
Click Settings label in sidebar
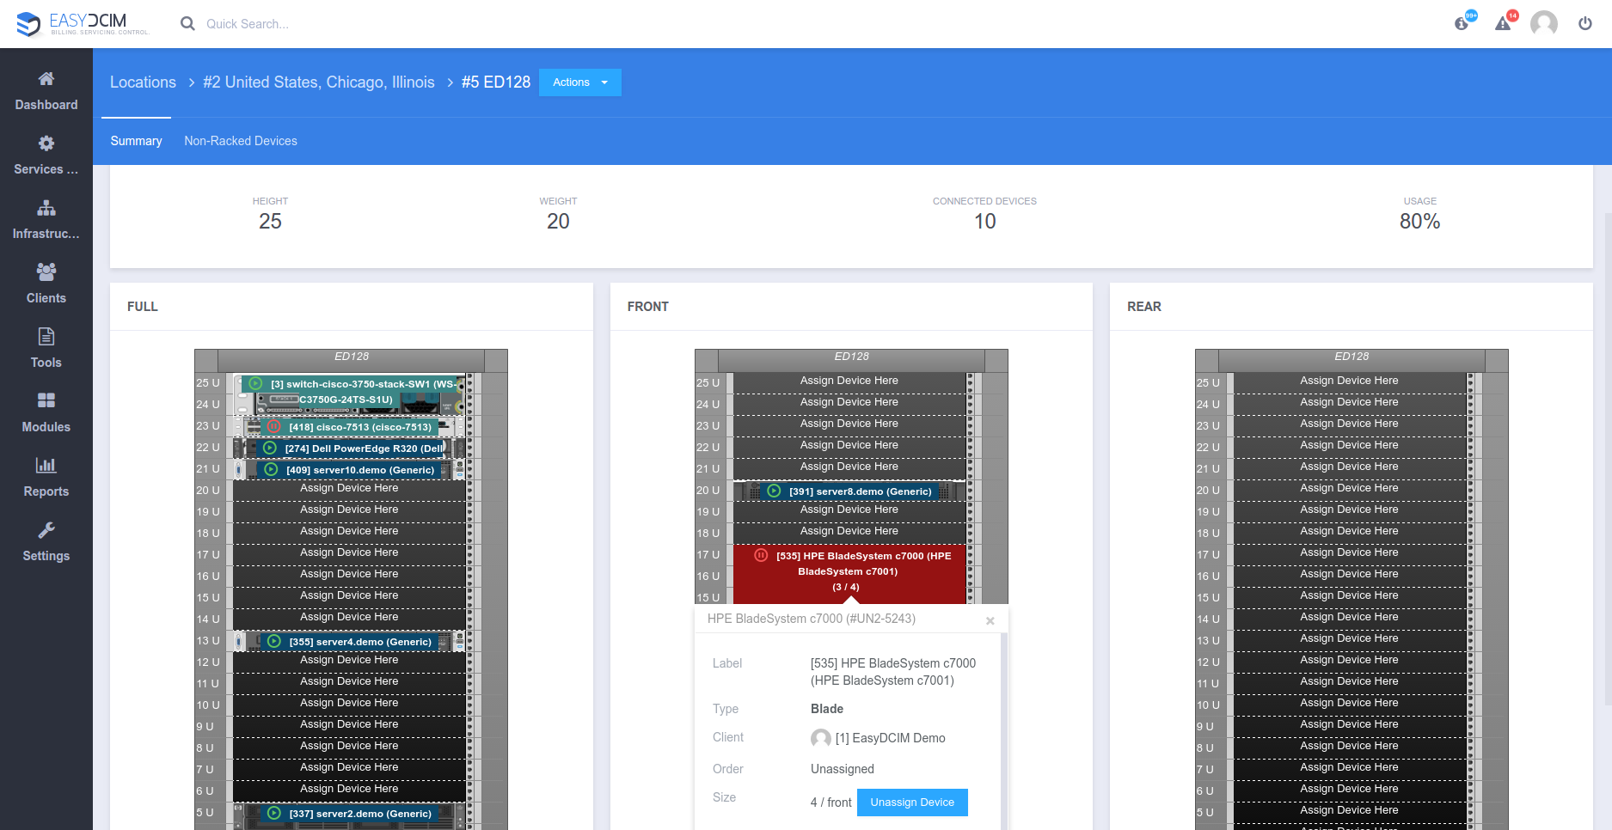(46, 556)
